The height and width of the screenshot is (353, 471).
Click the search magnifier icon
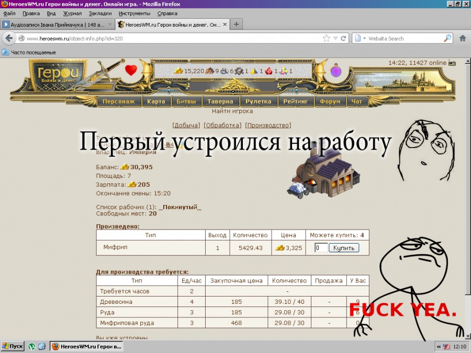tap(447, 38)
